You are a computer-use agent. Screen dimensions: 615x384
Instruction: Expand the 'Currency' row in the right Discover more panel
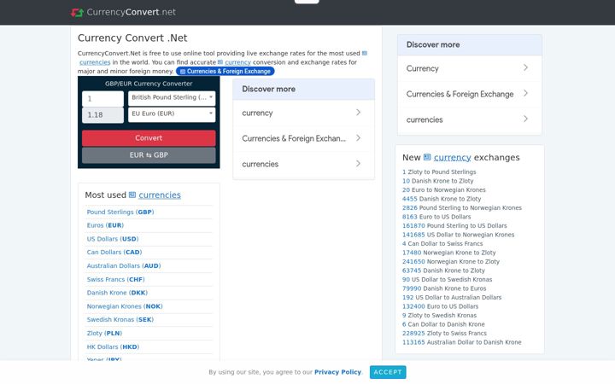click(470, 68)
